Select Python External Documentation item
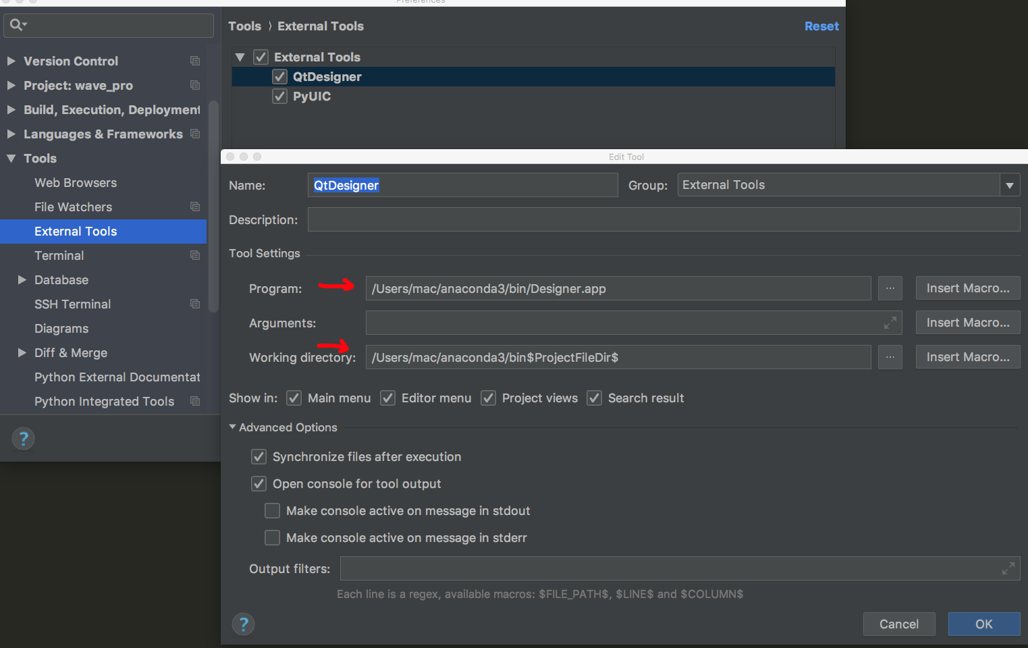The width and height of the screenshot is (1028, 648). (x=117, y=377)
